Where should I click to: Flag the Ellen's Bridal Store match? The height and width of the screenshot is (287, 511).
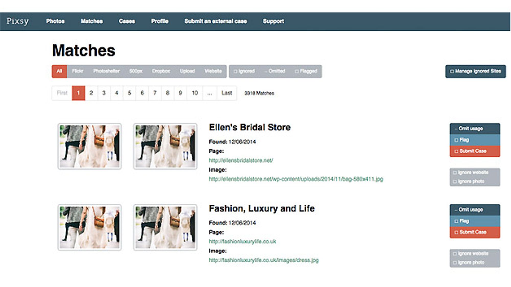pos(475,140)
